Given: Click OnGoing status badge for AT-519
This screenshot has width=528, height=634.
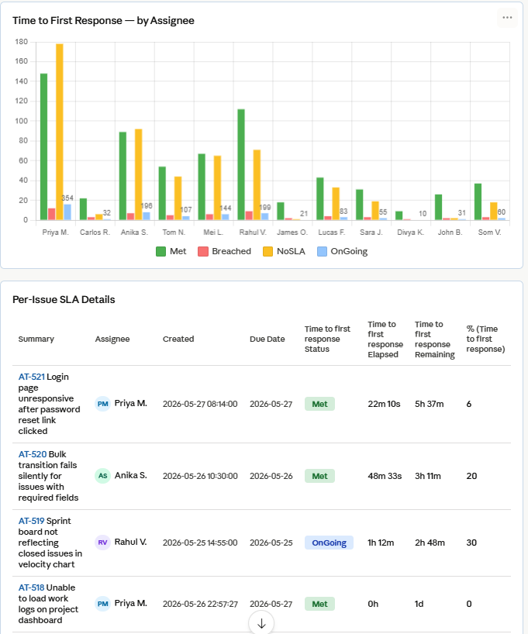Looking at the screenshot, I should tap(329, 543).
